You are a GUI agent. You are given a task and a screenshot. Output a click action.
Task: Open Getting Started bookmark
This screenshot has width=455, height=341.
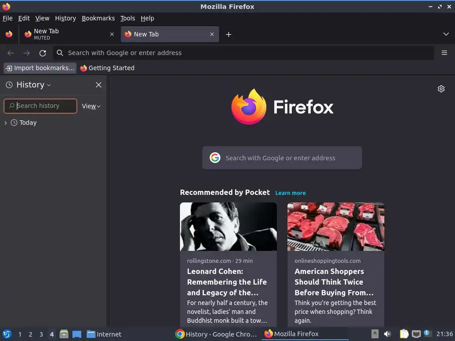108,68
